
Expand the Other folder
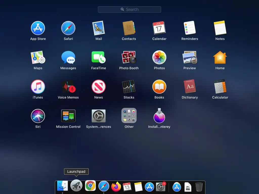(129, 115)
